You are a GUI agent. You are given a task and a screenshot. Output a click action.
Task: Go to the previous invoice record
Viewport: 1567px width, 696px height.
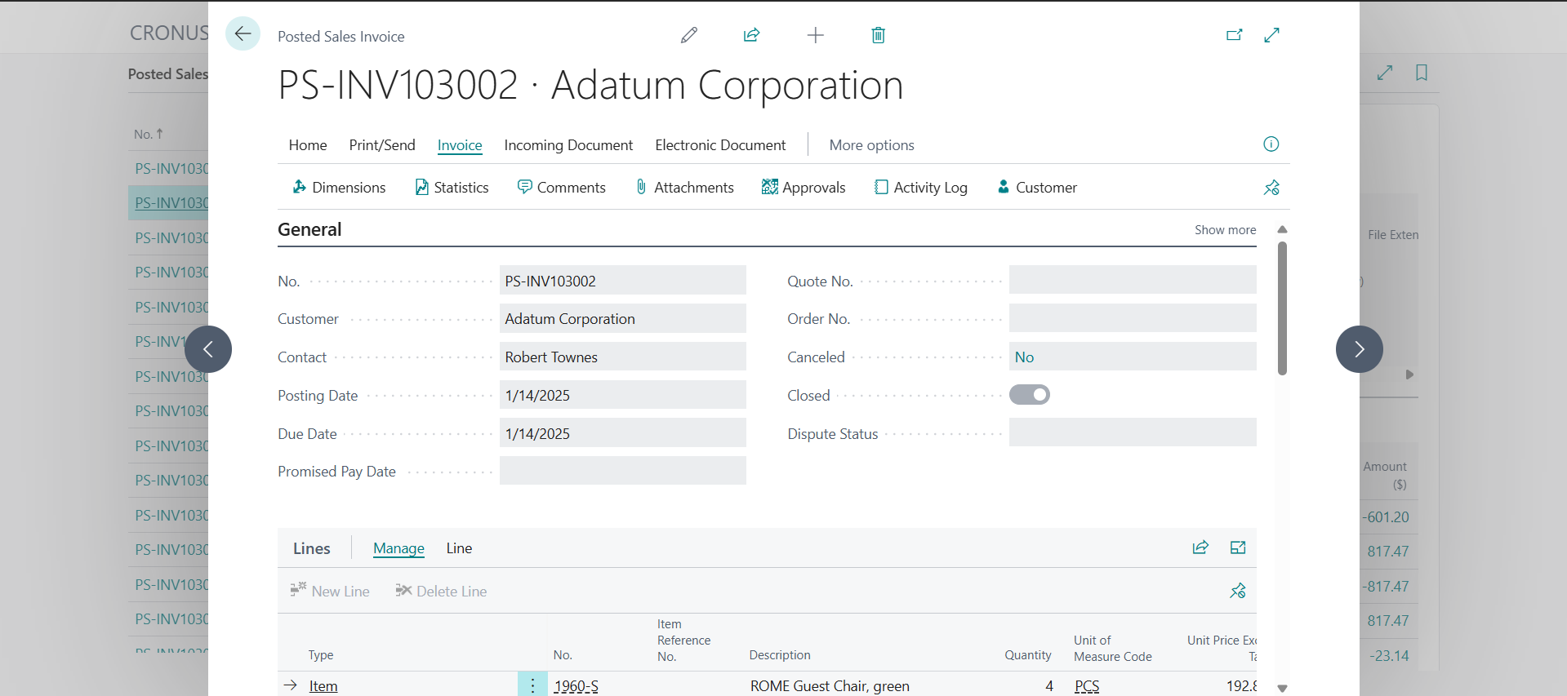click(208, 349)
